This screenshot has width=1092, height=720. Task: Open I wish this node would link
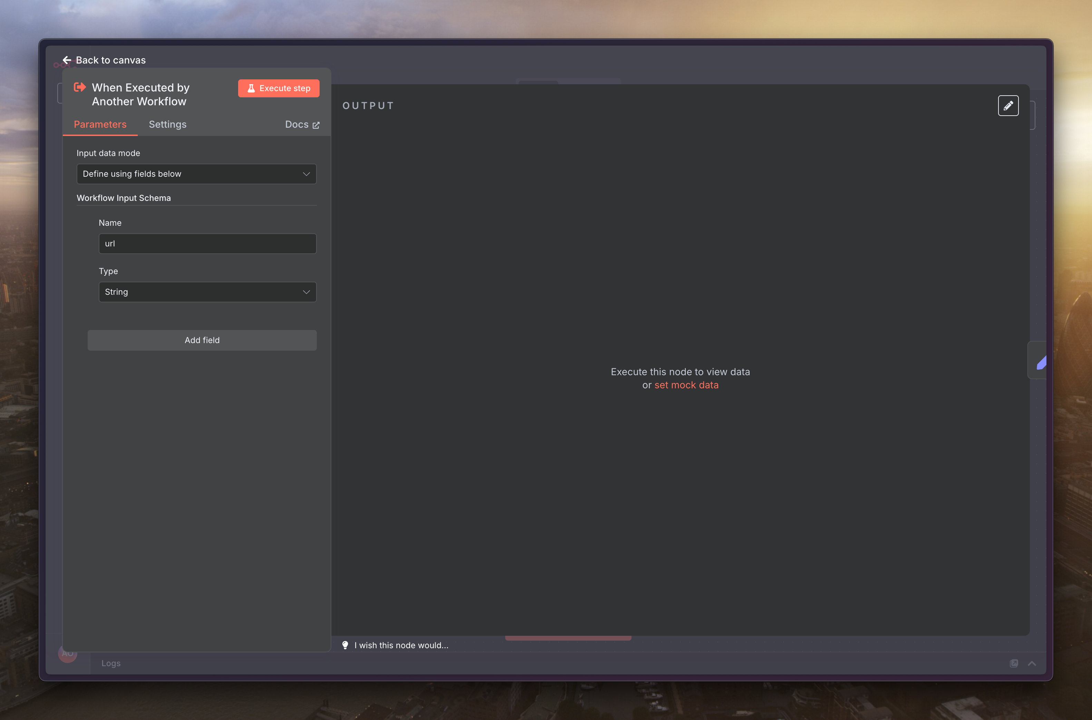click(x=401, y=645)
